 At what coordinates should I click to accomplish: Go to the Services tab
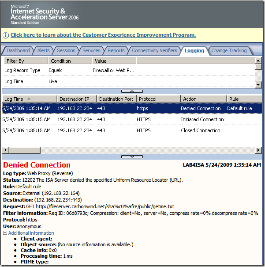pos(91,50)
